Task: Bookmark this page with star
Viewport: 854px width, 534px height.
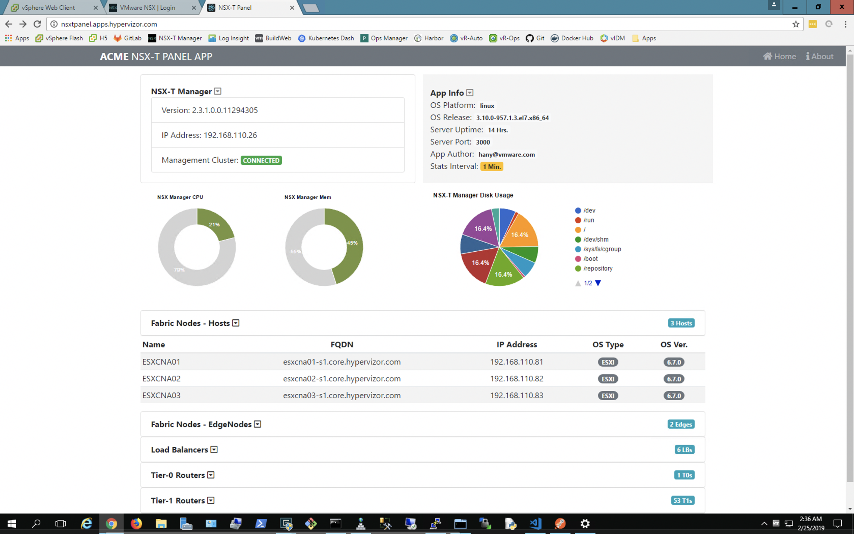Action: [x=796, y=24]
